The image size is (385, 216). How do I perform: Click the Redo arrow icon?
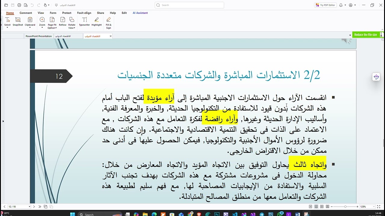[38, 5]
